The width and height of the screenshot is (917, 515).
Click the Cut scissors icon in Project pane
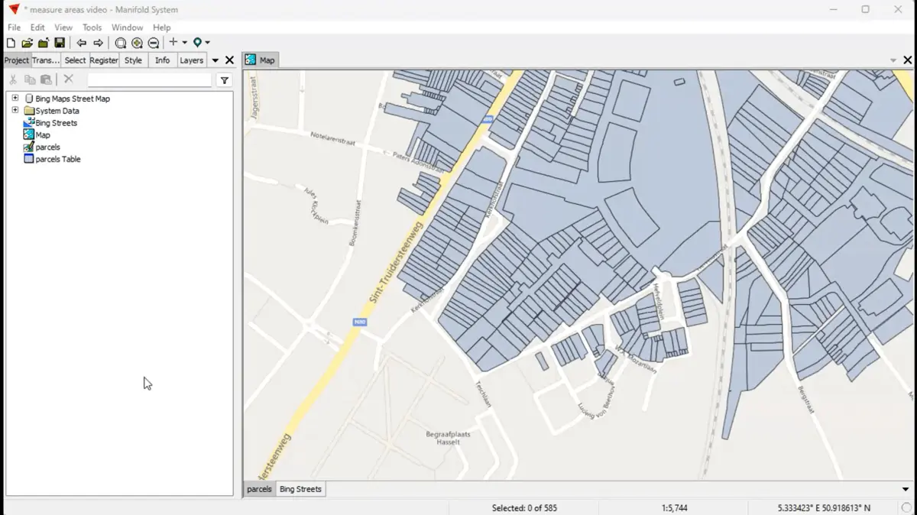[13, 79]
